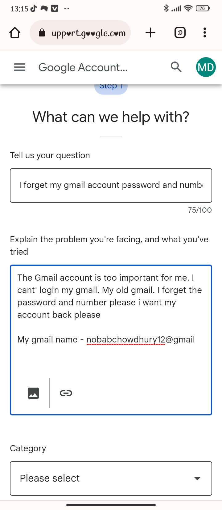
Task: Click the insert link icon
Action: 66,393
